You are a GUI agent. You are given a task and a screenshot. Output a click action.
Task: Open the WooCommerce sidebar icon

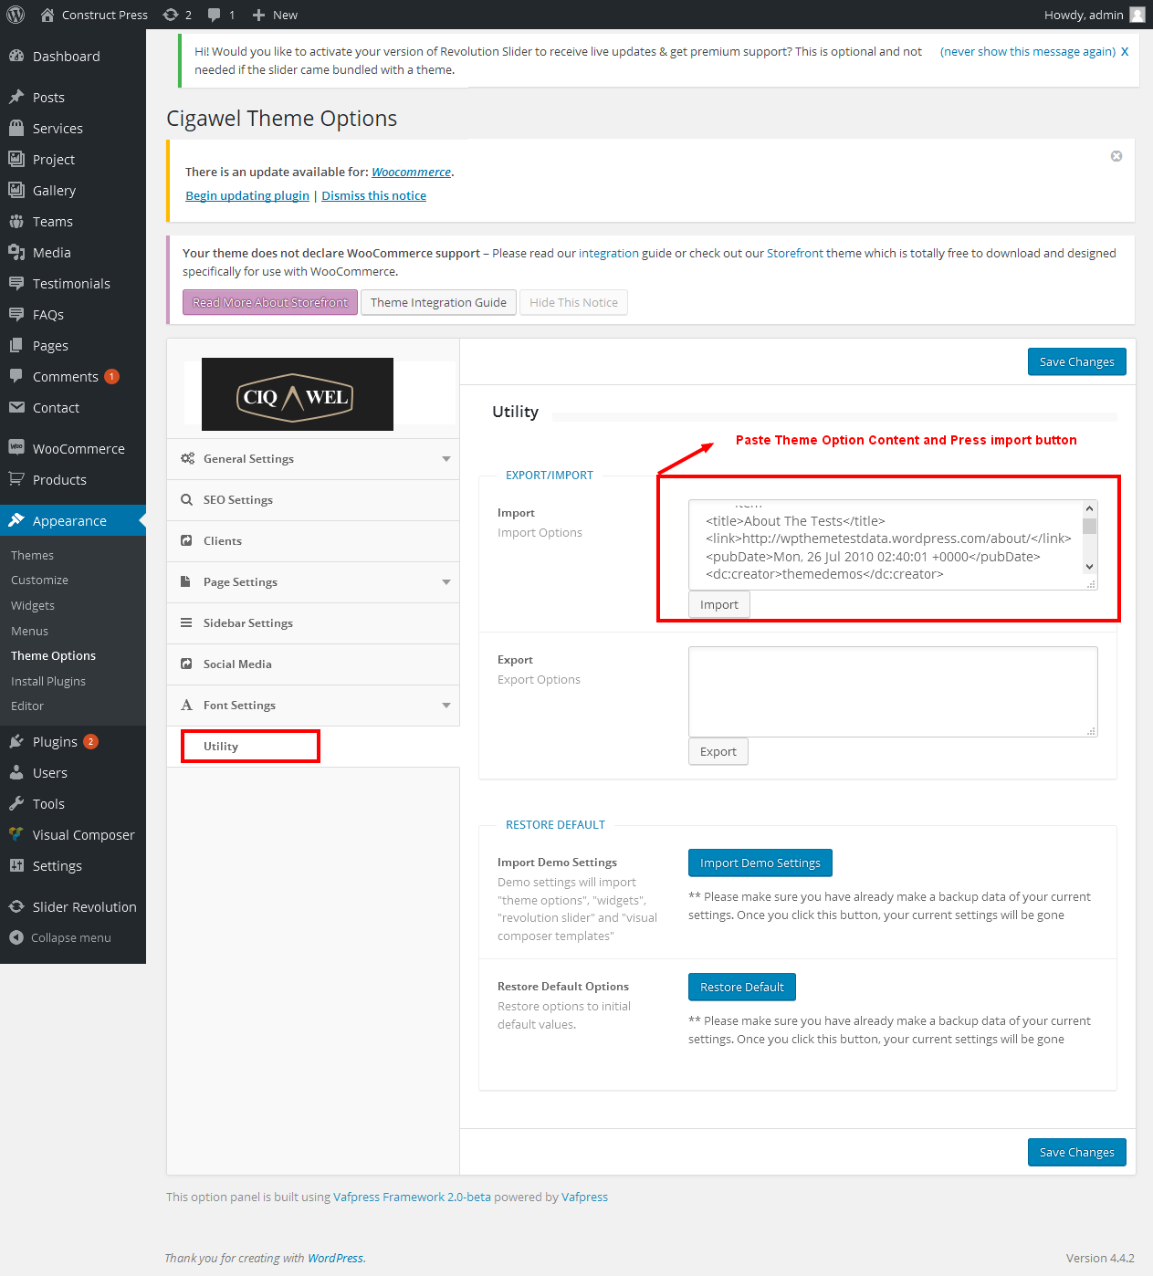pyautogui.click(x=16, y=448)
